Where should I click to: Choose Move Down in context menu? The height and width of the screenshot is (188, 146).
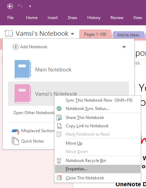pyautogui.click(x=98, y=152)
